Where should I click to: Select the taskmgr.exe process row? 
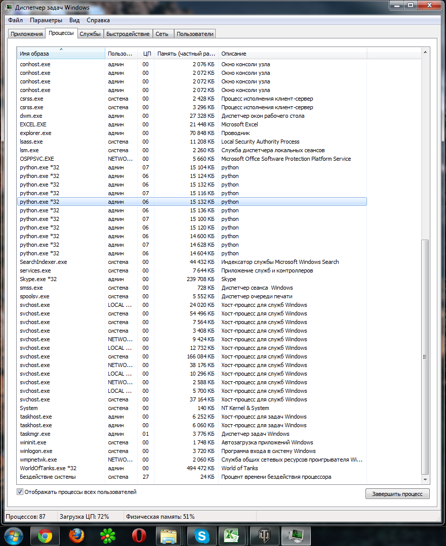[x=192, y=434]
